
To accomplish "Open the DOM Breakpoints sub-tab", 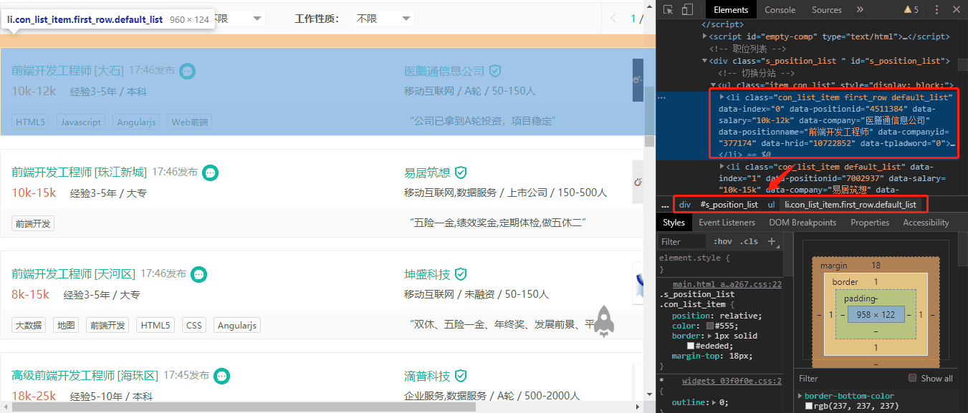I will (x=802, y=223).
